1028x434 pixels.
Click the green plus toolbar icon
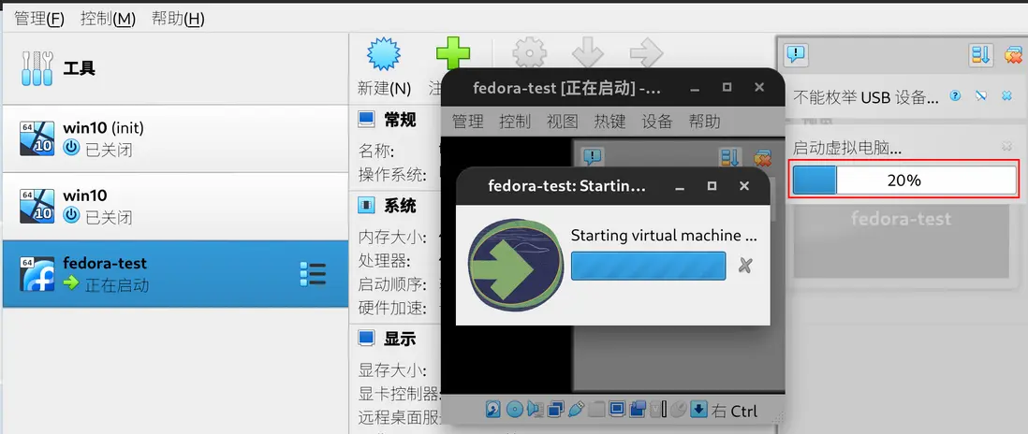tap(454, 52)
